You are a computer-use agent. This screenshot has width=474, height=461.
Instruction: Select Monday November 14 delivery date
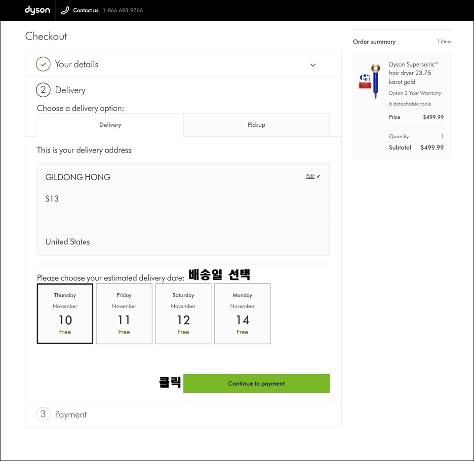(242, 313)
